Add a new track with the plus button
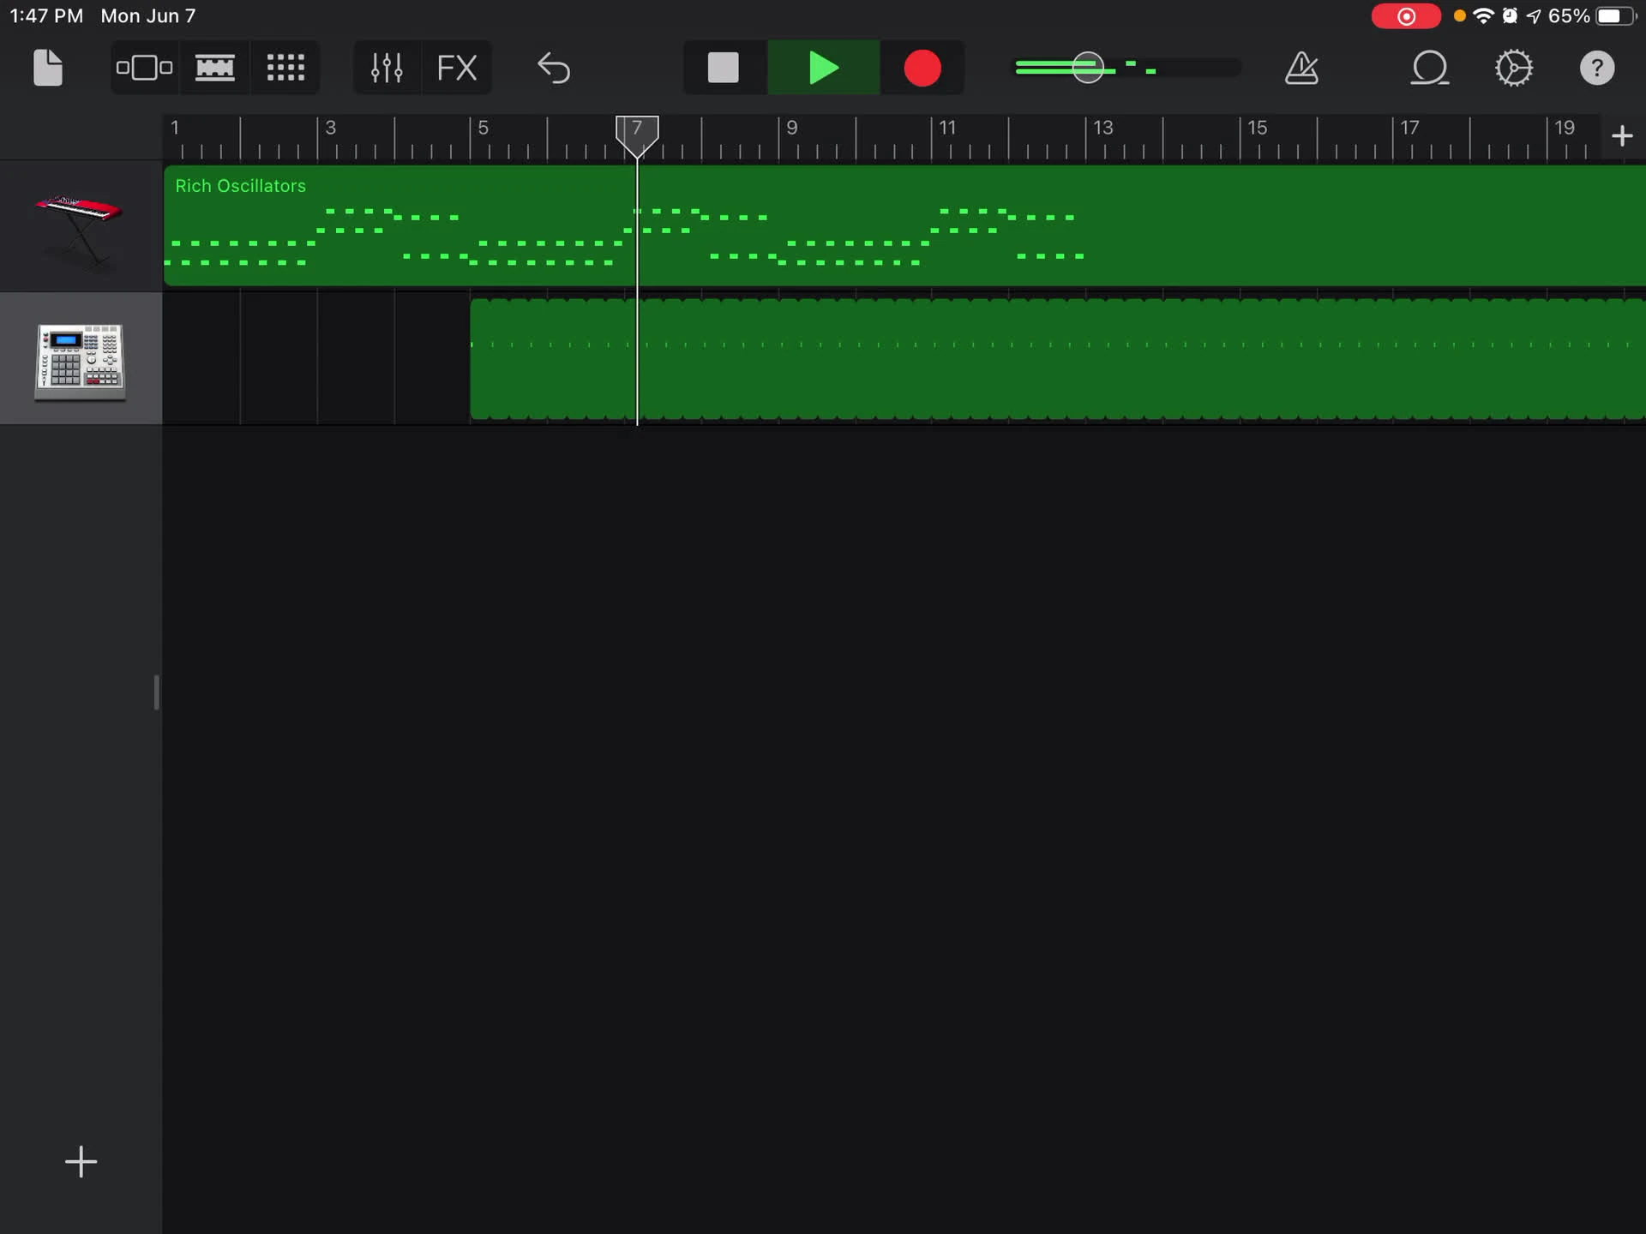 click(x=81, y=1162)
